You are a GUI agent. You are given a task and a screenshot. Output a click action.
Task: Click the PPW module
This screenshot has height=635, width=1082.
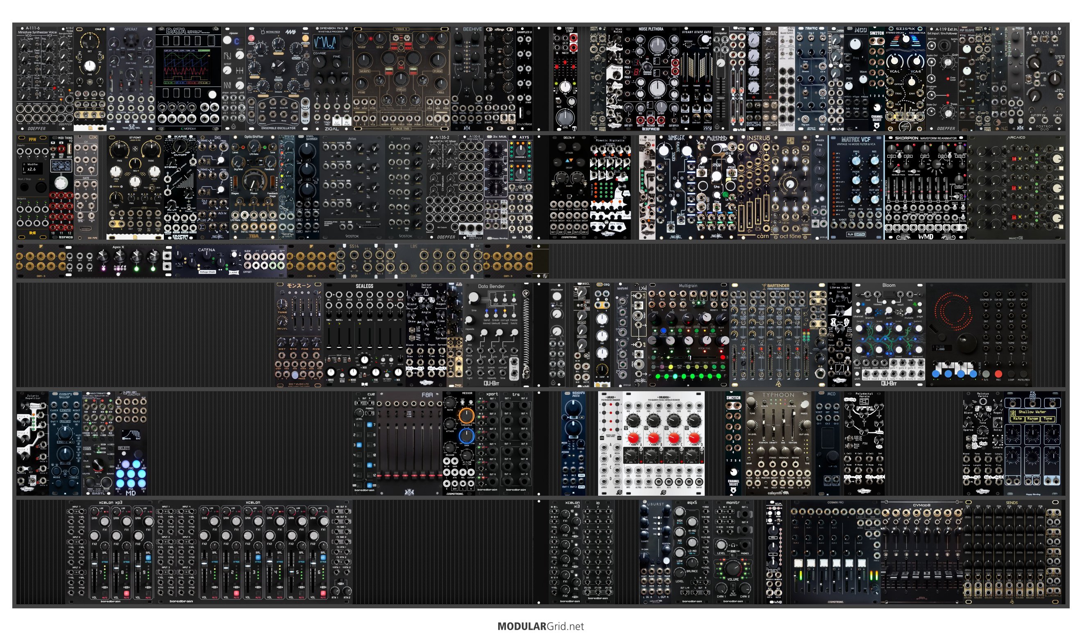(33, 187)
